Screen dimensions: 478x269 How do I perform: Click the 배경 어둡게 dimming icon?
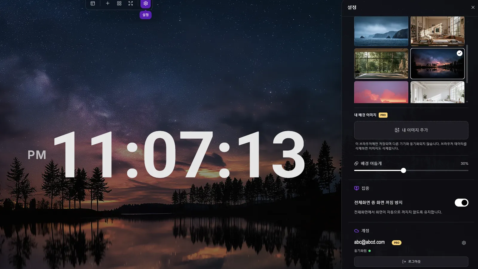(356, 163)
